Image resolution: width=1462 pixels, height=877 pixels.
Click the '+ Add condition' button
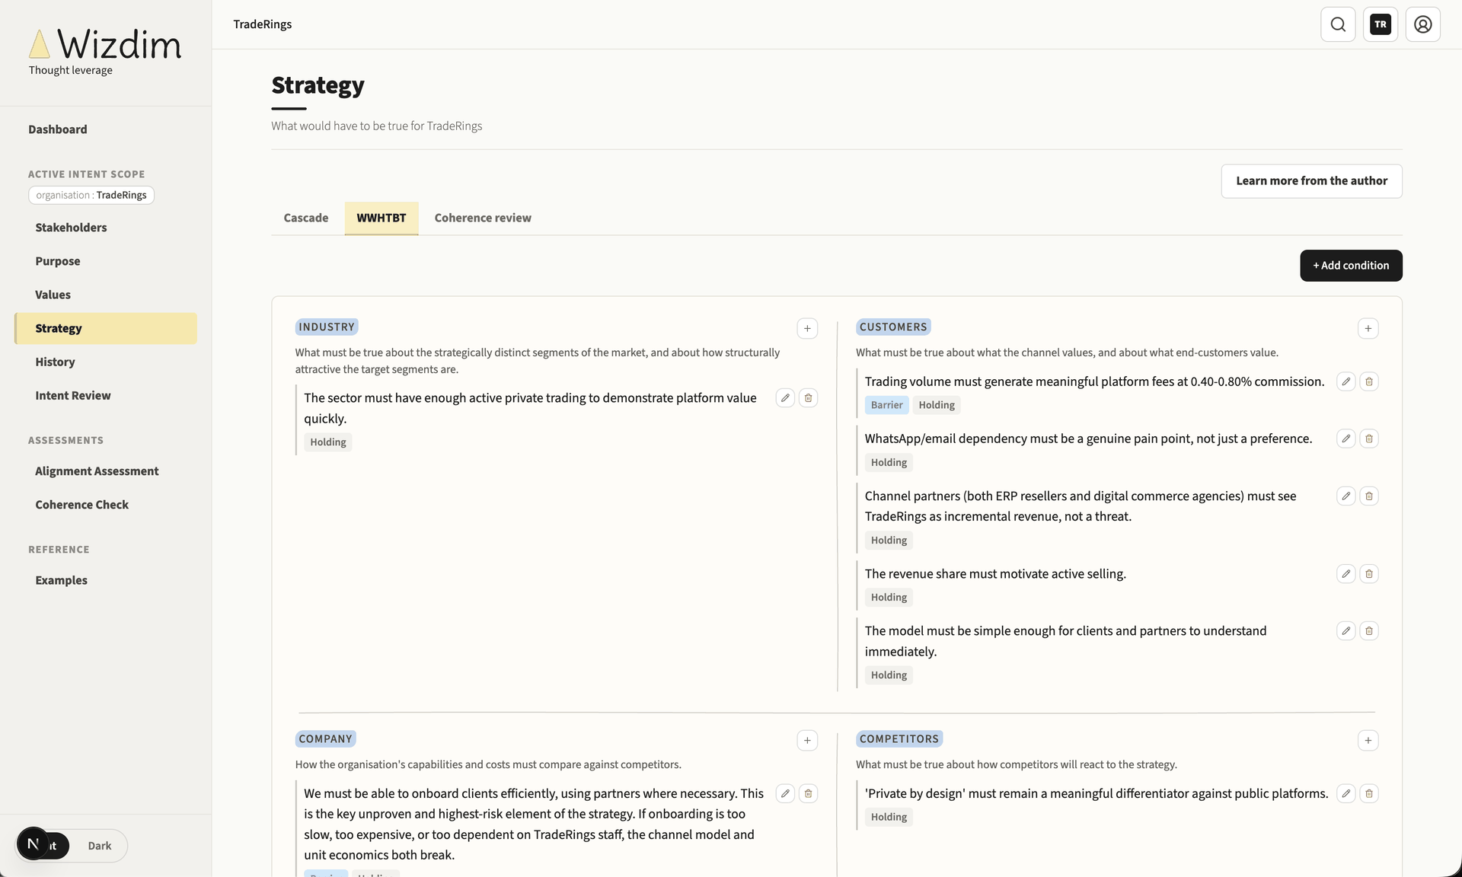pyautogui.click(x=1351, y=266)
